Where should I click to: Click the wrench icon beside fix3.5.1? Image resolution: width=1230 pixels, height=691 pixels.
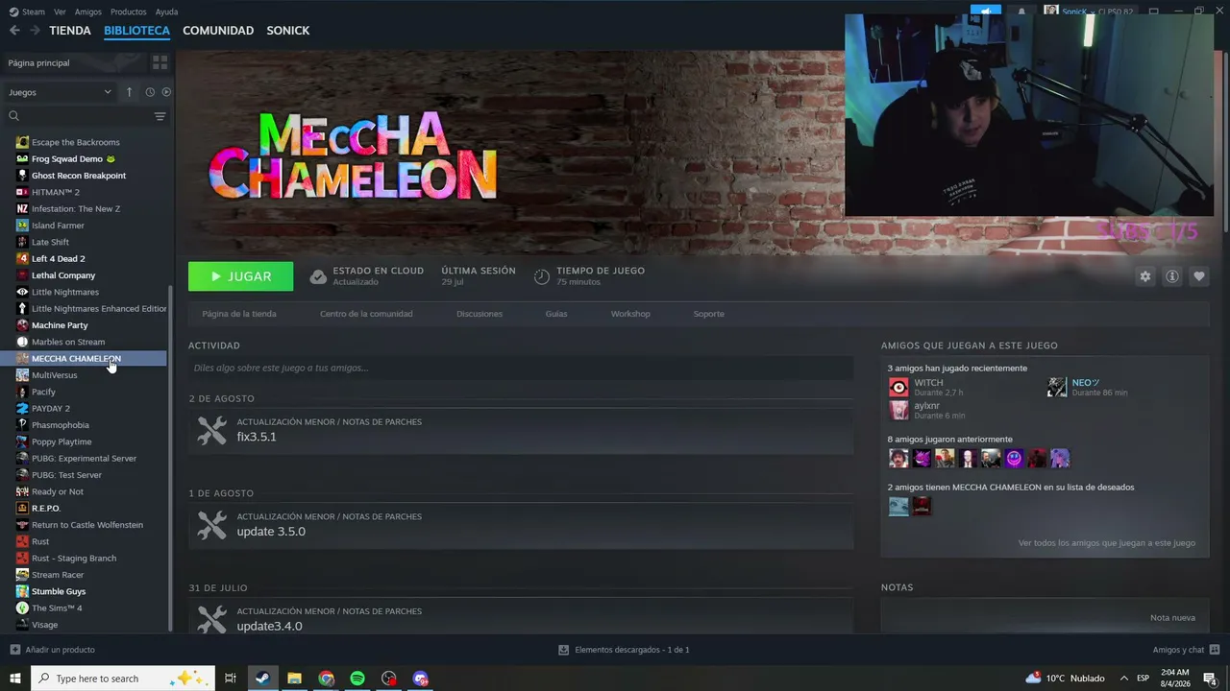pos(211,430)
